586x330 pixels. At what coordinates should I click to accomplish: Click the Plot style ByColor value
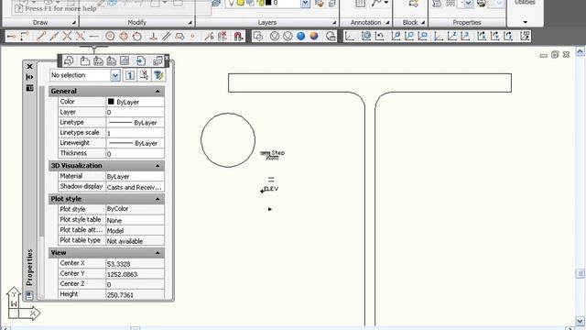(x=136, y=209)
